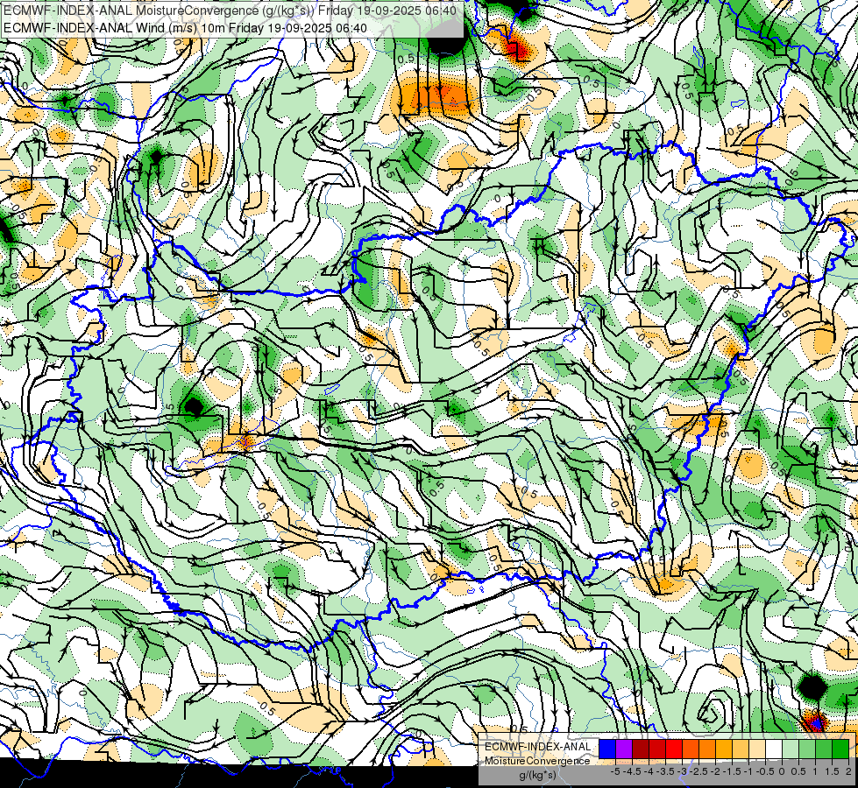Click the dark maroon legend swatch
Viewport: 858px width, 788px height.
point(641,749)
